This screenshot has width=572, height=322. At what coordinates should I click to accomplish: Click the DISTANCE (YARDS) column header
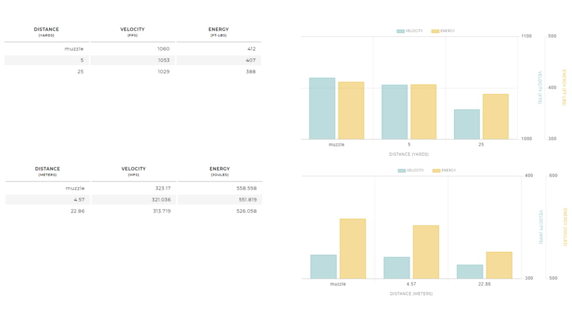46,32
